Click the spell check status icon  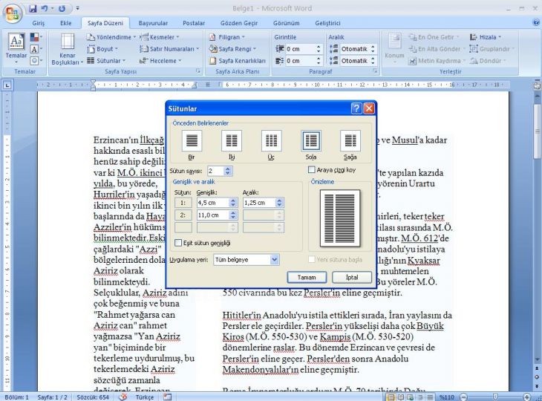tap(123, 397)
